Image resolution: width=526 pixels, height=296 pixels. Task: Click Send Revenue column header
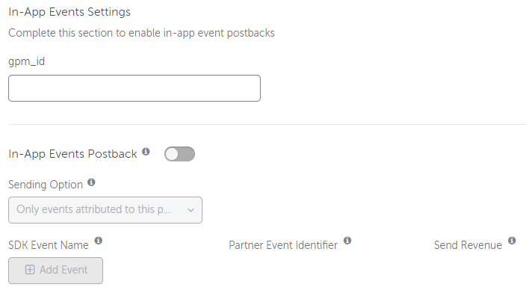coord(468,245)
